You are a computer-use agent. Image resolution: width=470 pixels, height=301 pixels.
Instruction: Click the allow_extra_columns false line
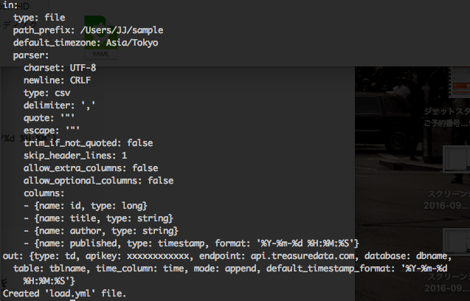(x=91, y=168)
